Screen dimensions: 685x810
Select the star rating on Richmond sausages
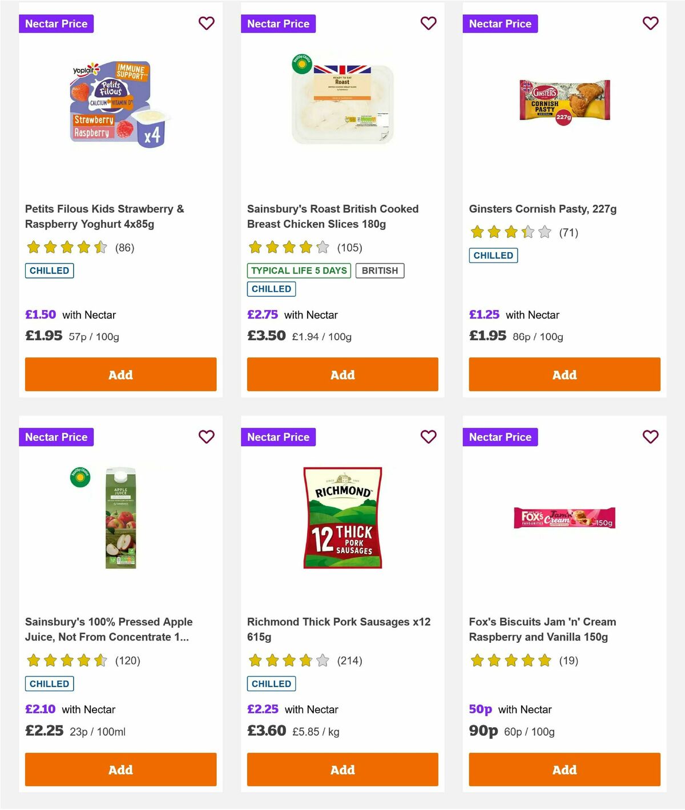coord(288,660)
